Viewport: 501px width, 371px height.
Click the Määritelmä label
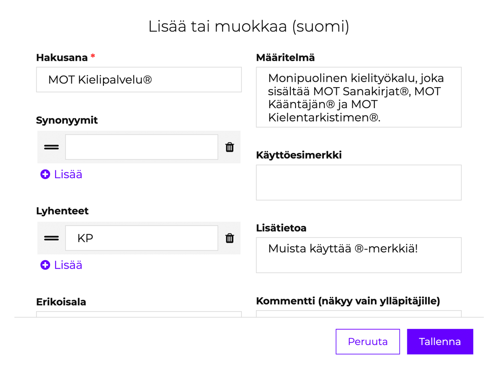[285, 58]
